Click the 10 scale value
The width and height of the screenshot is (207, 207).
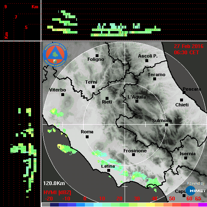pos(102,199)
